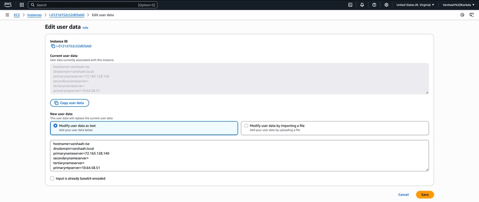
Task: Click the AWS search box
Action: (x=93, y=5)
